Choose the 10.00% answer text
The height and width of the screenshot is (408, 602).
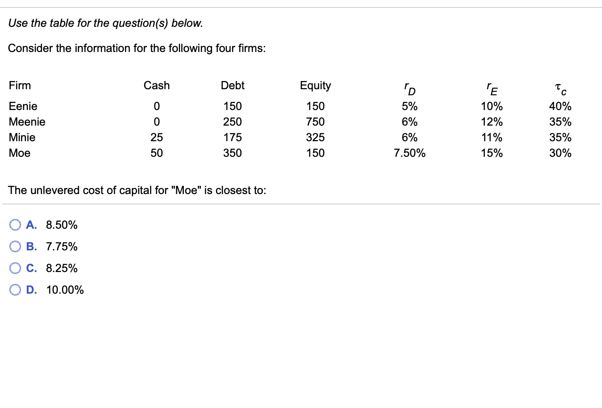coord(65,290)
